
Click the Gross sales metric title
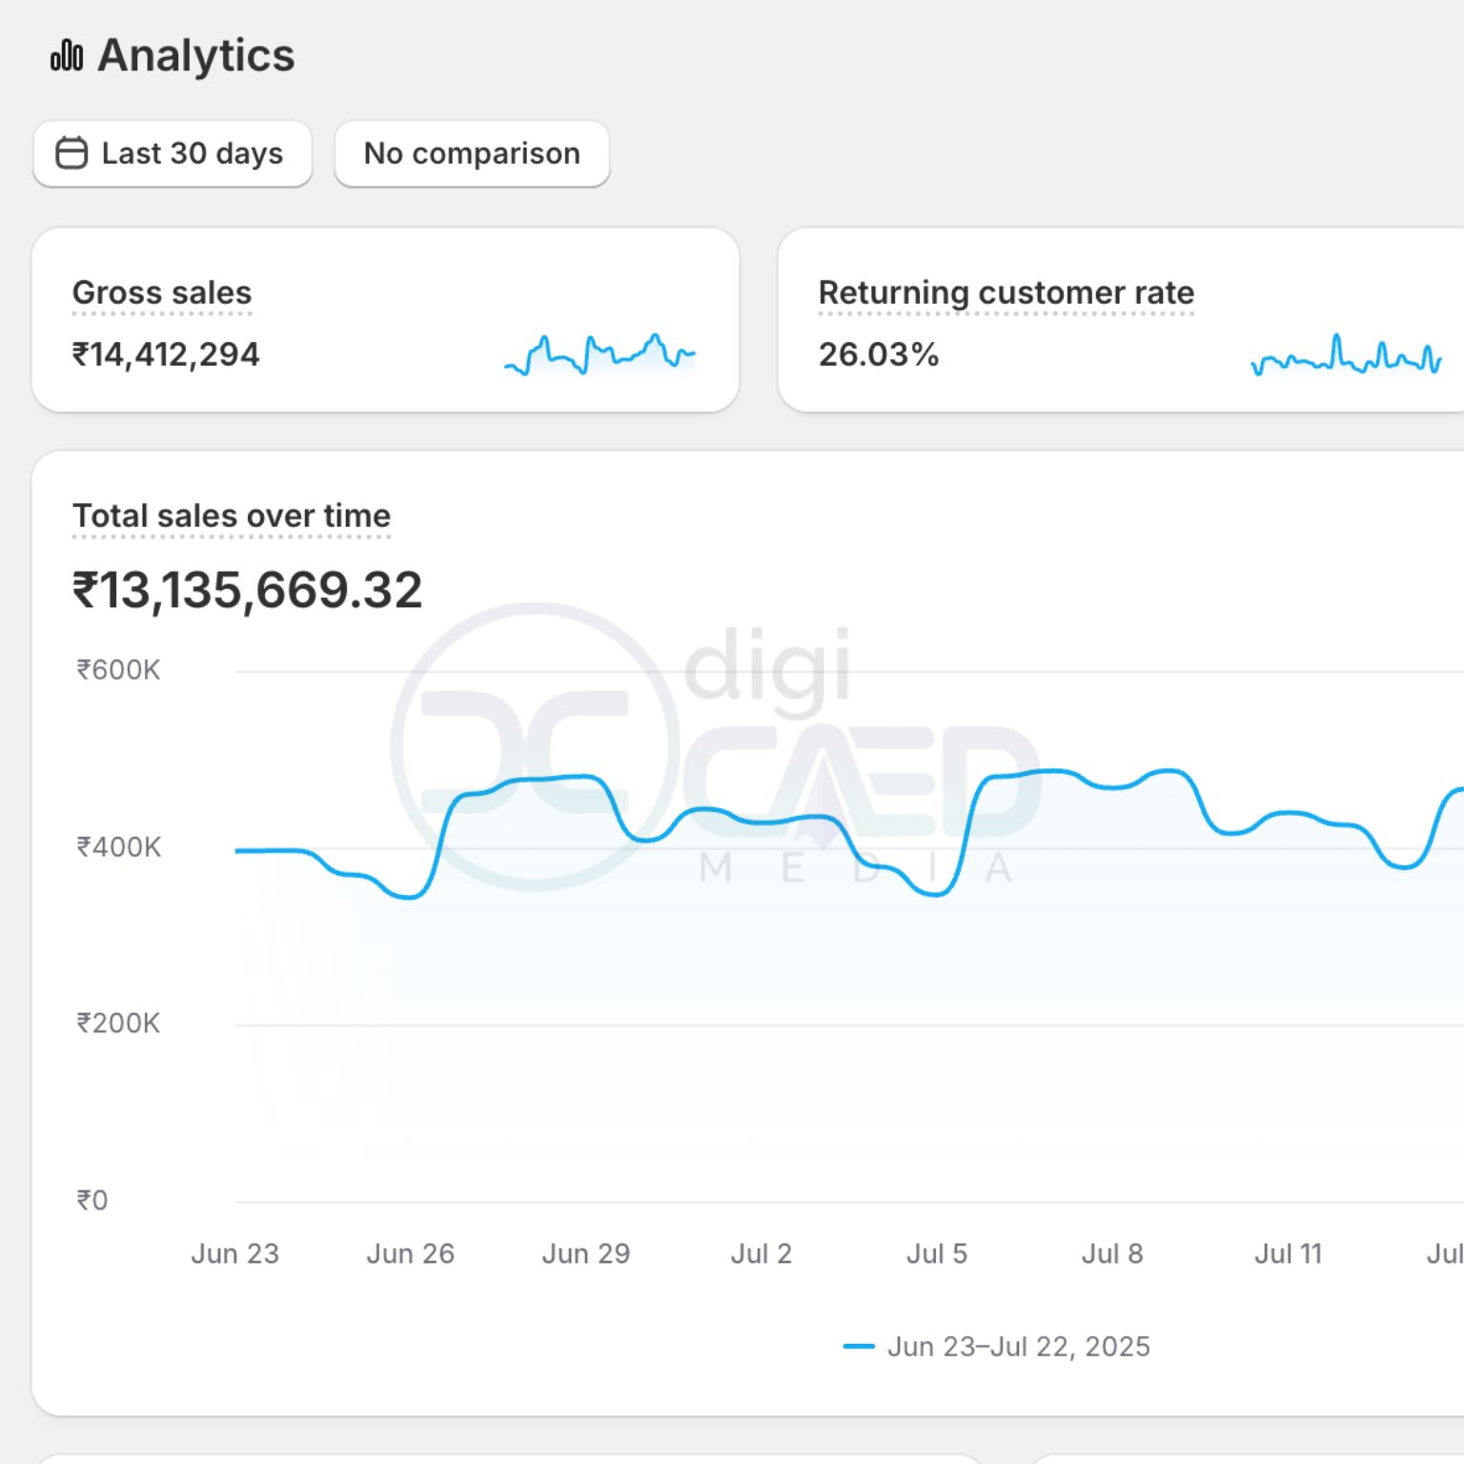162,293
